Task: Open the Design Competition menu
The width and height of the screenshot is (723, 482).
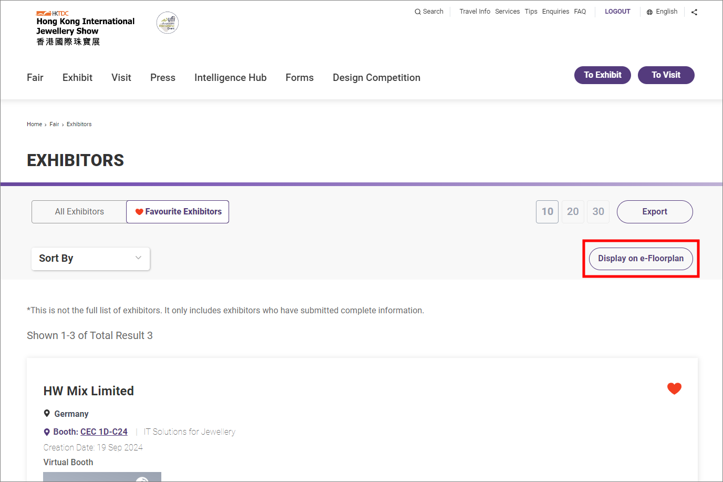Action: point(377,78)
